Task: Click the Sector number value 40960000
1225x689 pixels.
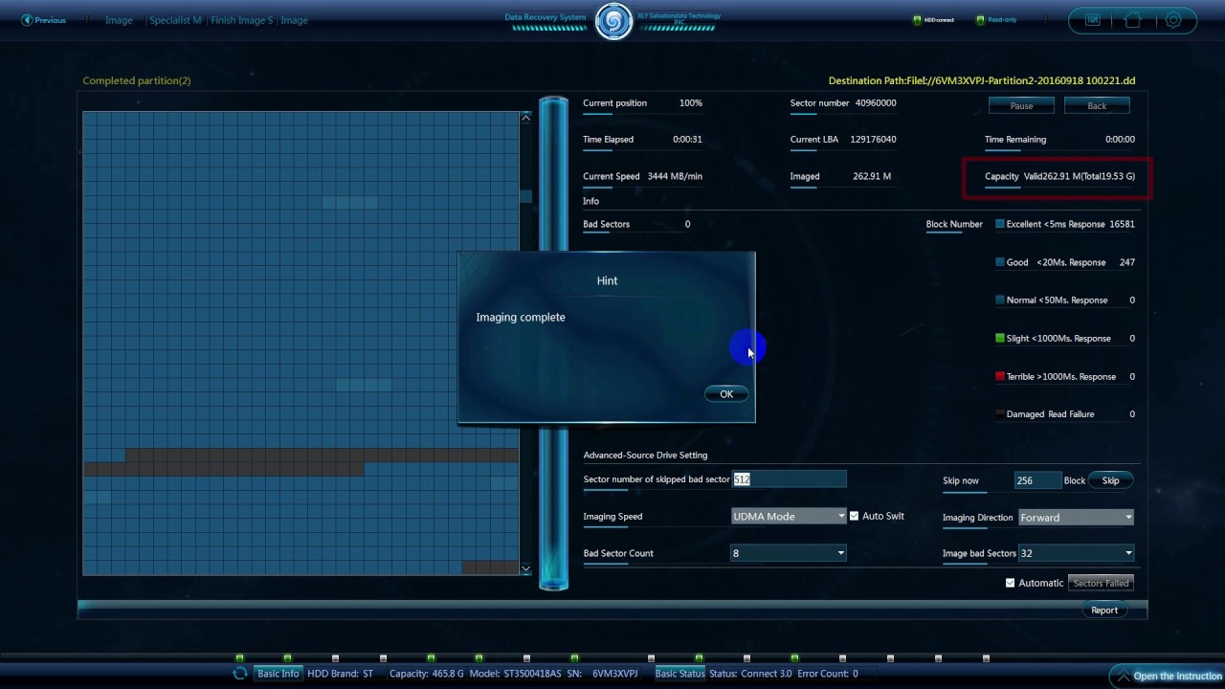Action: point(876,103)
